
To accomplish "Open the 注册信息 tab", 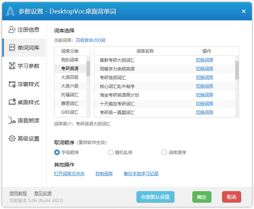I will click(x=24, y=30).
